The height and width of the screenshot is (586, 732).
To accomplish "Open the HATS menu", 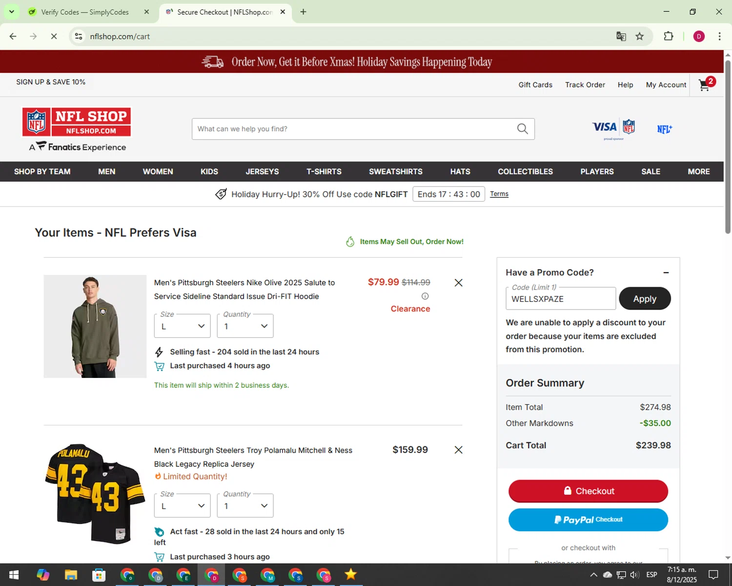I will (460, 171).
